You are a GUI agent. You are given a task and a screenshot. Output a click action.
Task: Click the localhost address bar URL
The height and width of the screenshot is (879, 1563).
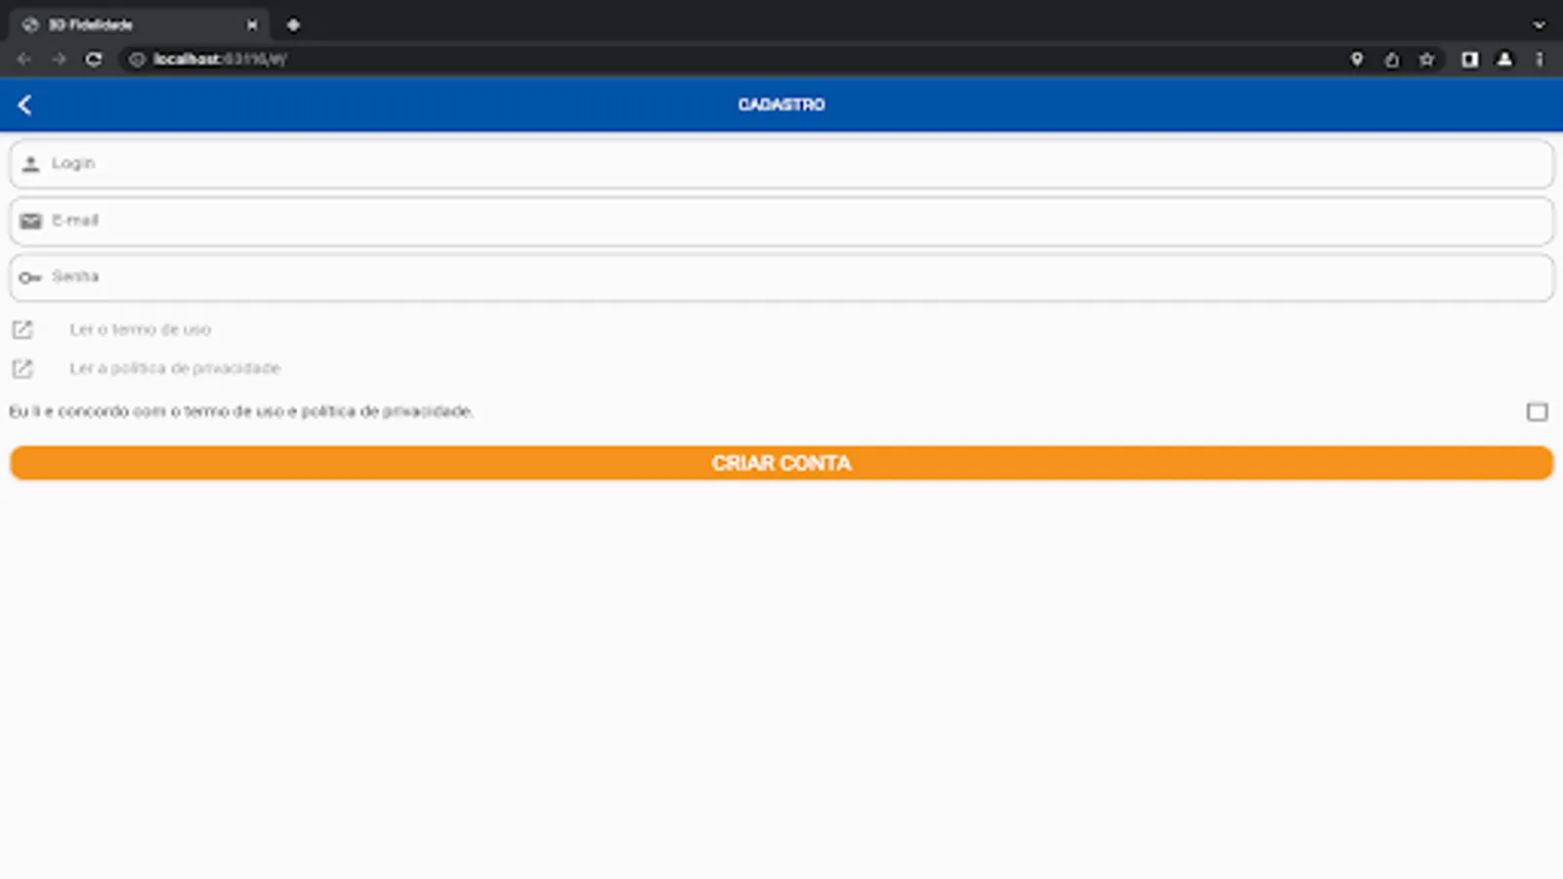220,60
